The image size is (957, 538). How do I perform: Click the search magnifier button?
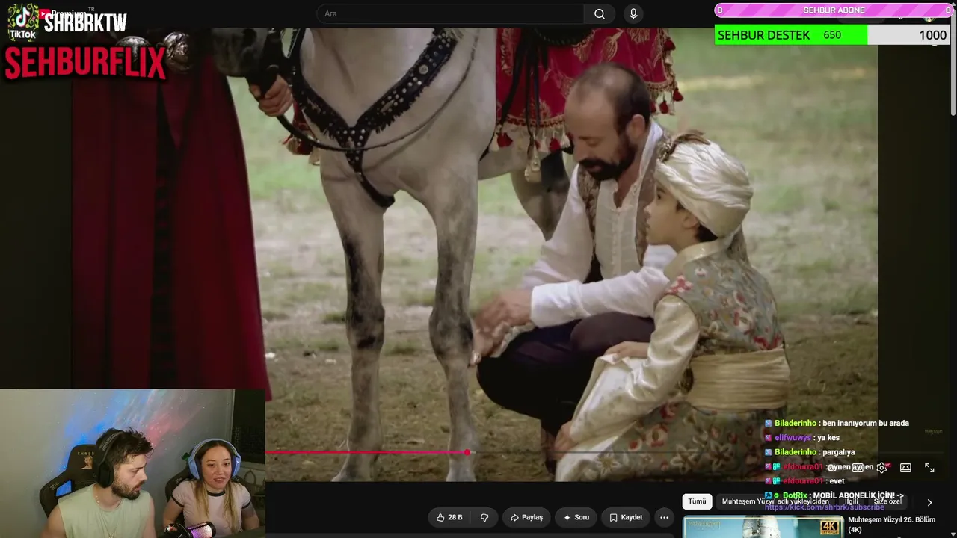click(x=600, y=13)
